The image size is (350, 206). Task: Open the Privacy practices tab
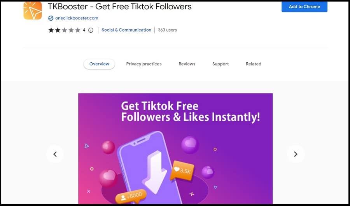click(x=144, y=64)
